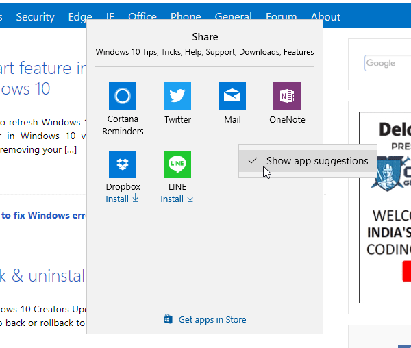Viewport: 411px width, 348px height.
Task: Share to the OneNote icon
Action: point(287,96)
